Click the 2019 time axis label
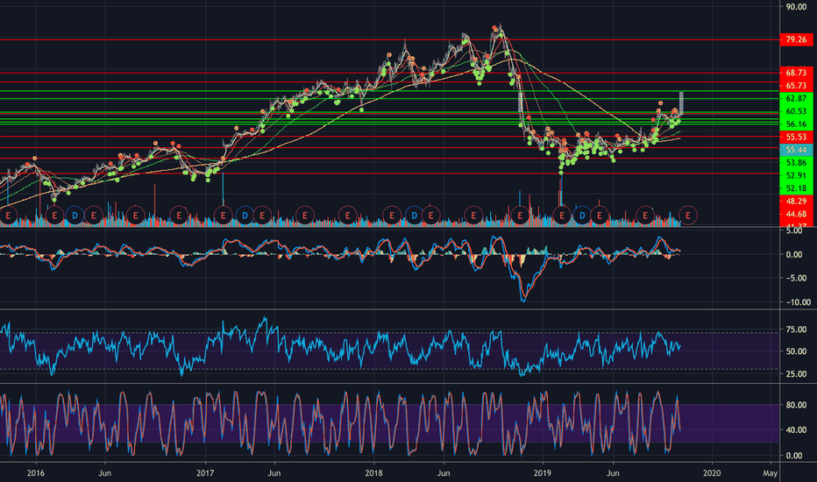Screen dimensions: 817x482 543,473
